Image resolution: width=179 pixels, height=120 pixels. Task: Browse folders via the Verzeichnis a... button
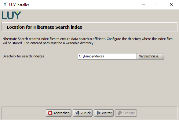pyautogui.click(x=151, y=56)
